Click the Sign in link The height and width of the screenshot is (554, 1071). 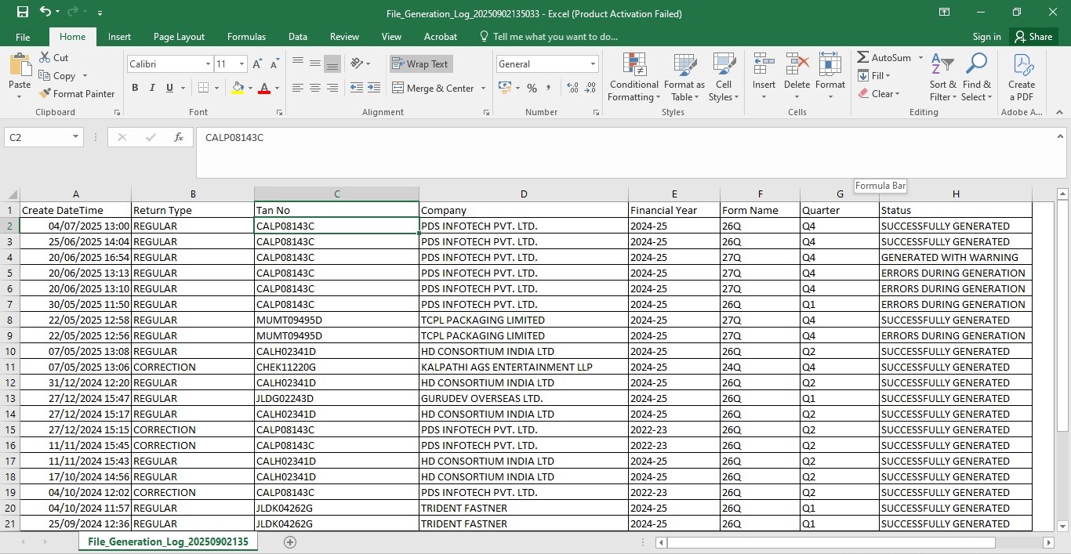click(986, 37)
